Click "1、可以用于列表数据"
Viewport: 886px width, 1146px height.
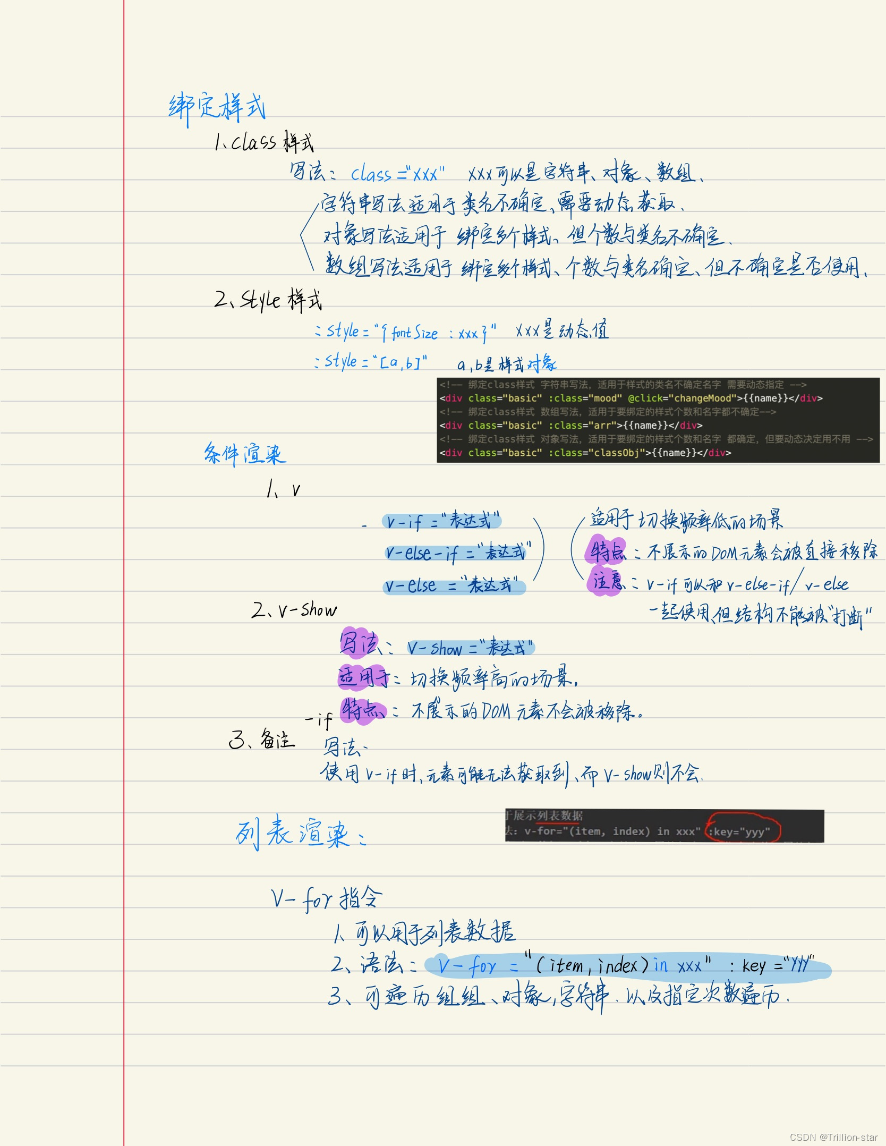(424, 933)
